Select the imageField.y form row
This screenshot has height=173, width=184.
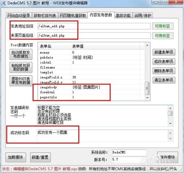point(91,82)
